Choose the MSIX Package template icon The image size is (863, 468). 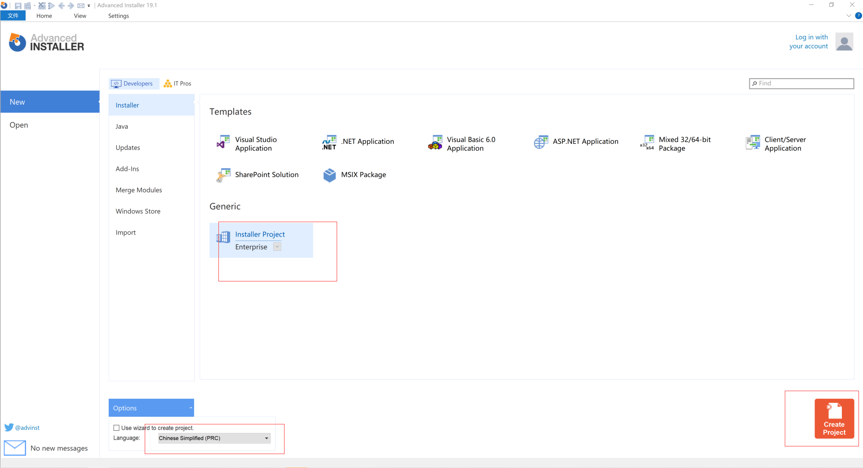tap(329, 175)
